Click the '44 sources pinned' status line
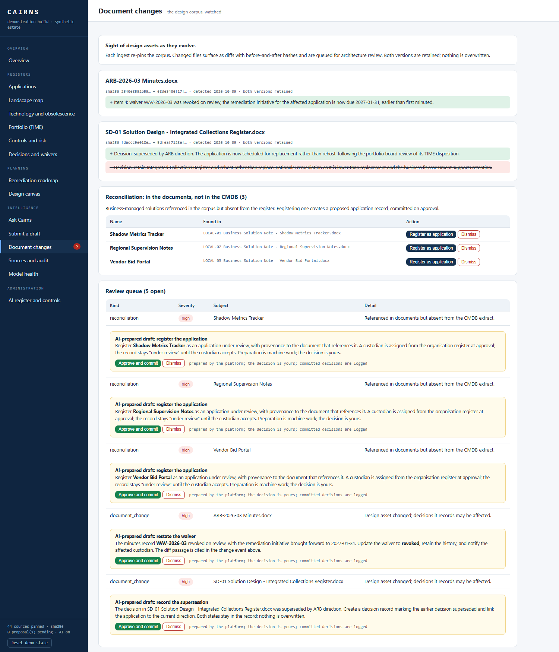 (x=35, y=627)
